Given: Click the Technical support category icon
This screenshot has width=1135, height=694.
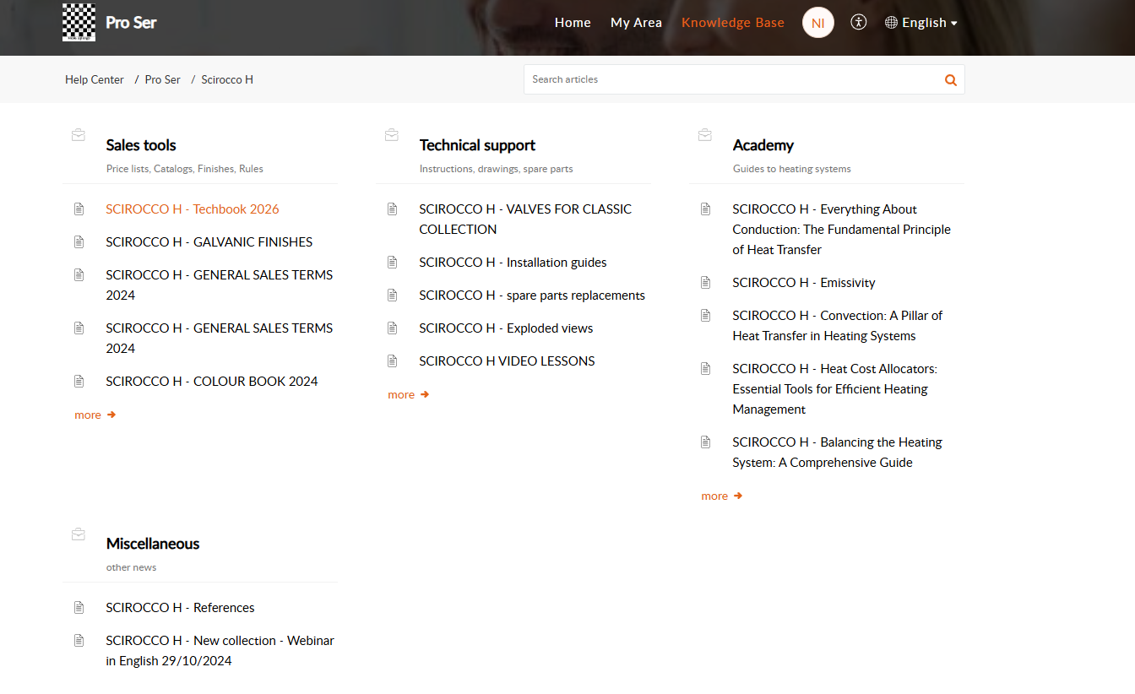Looking at the screenshot, I should 392,135.
